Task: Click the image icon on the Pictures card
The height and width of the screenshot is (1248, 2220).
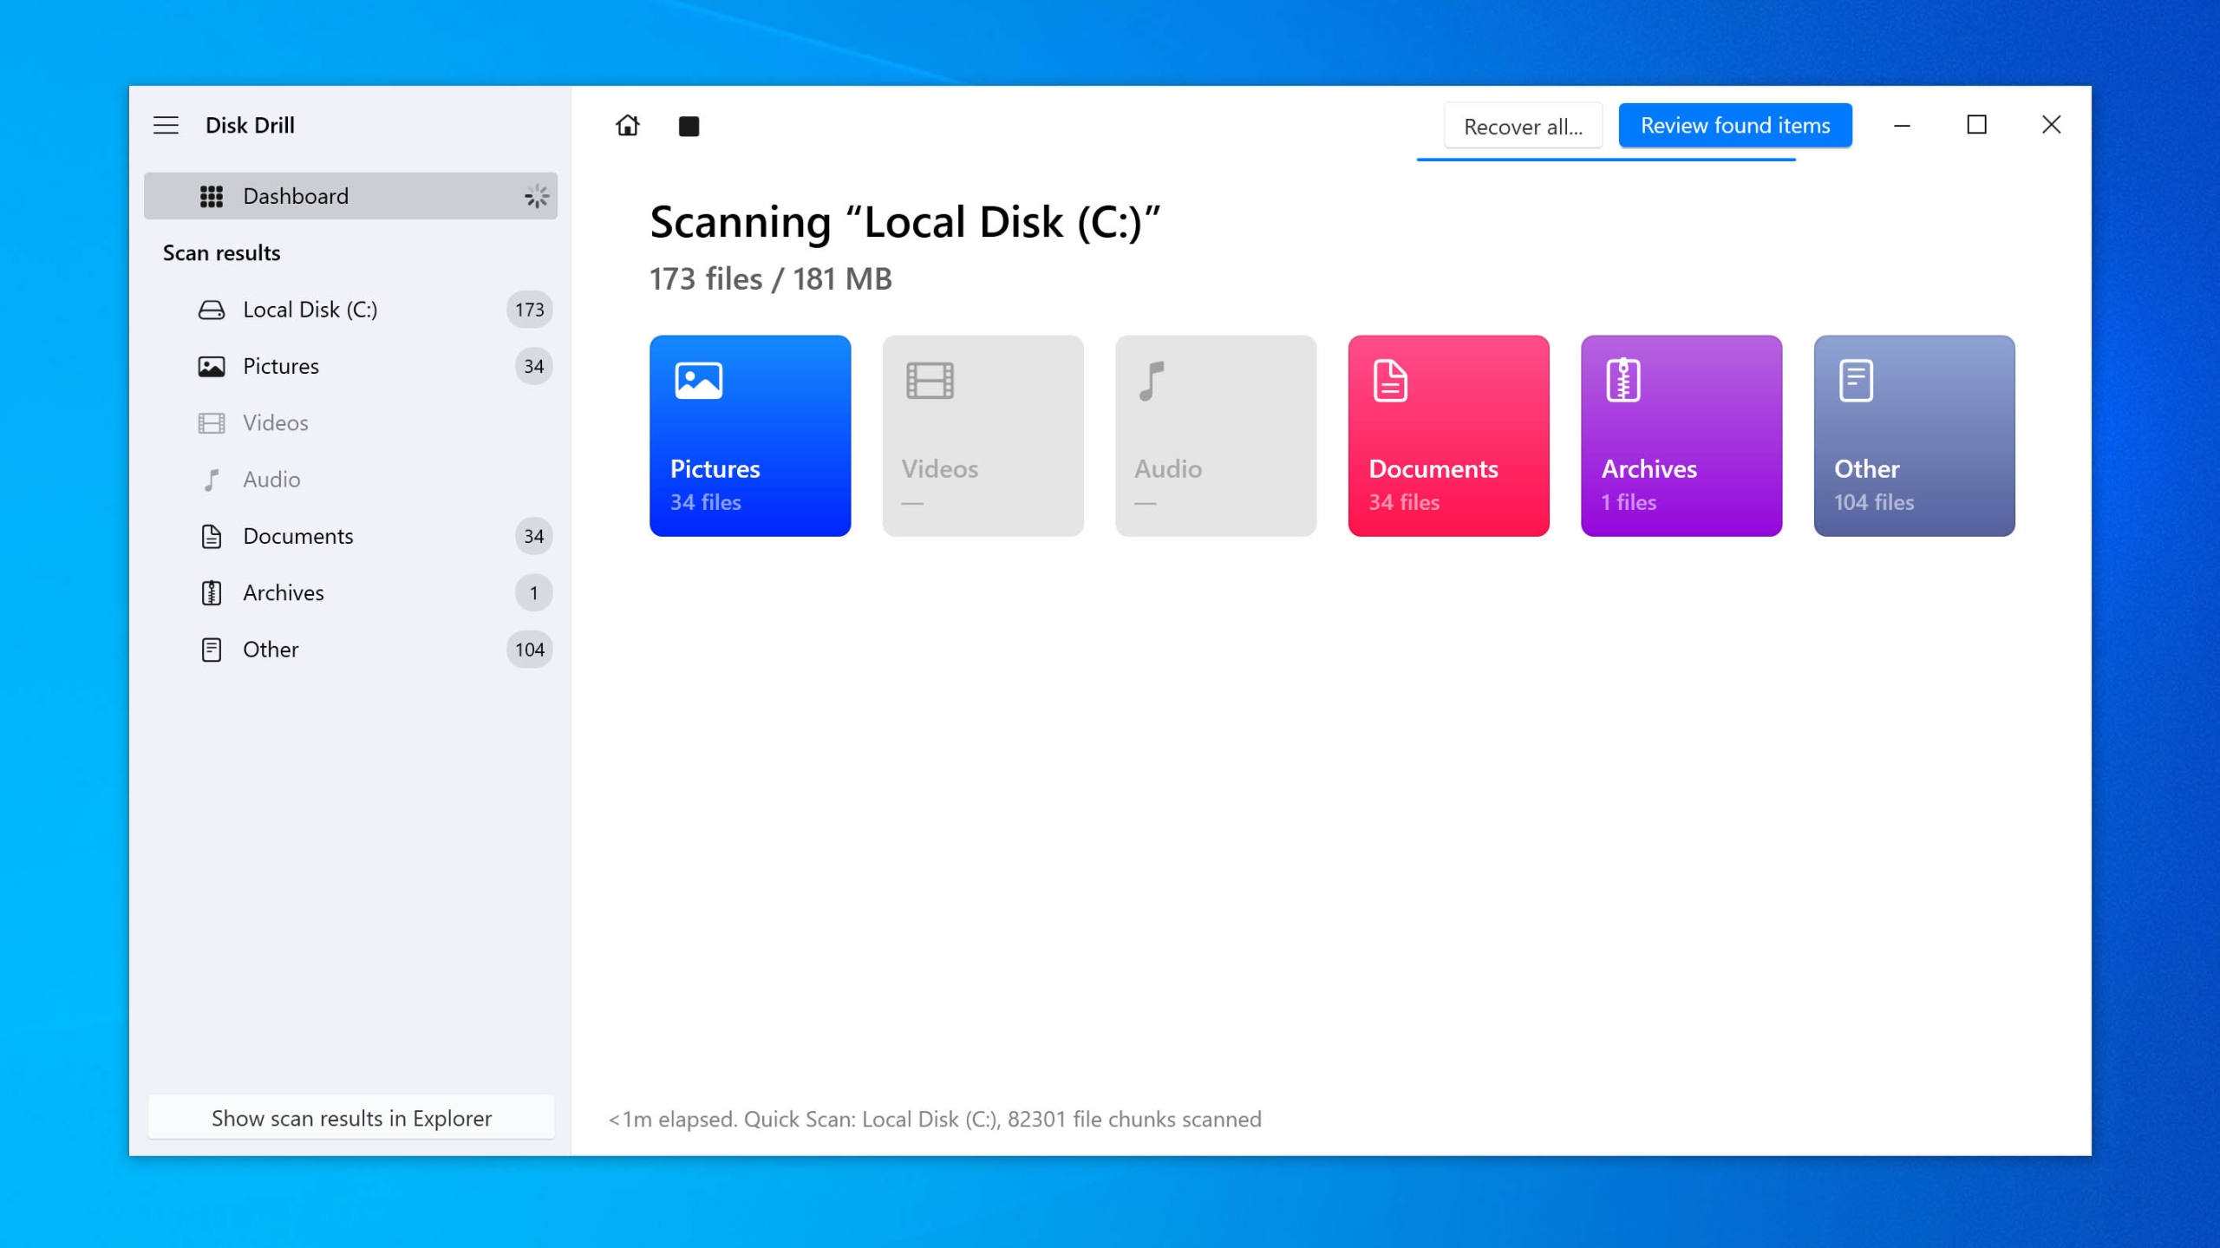Action: click(699, 381)
